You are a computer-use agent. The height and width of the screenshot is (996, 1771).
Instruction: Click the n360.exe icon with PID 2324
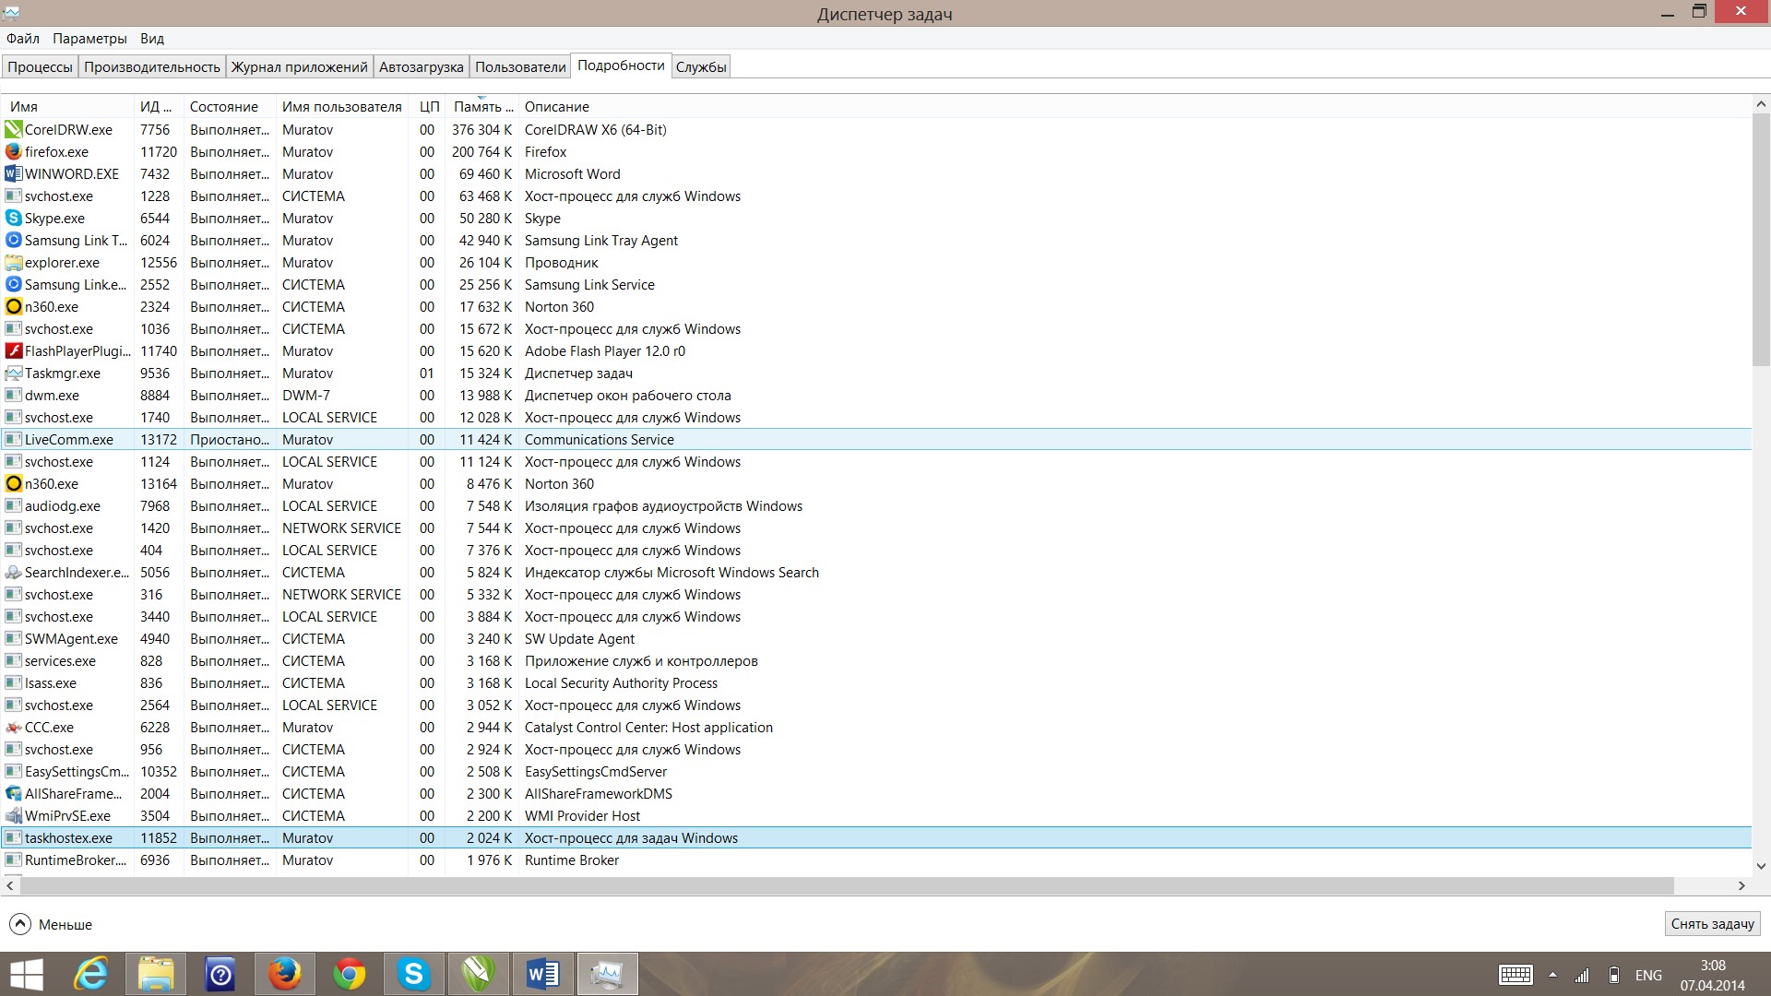pos(13,307)
